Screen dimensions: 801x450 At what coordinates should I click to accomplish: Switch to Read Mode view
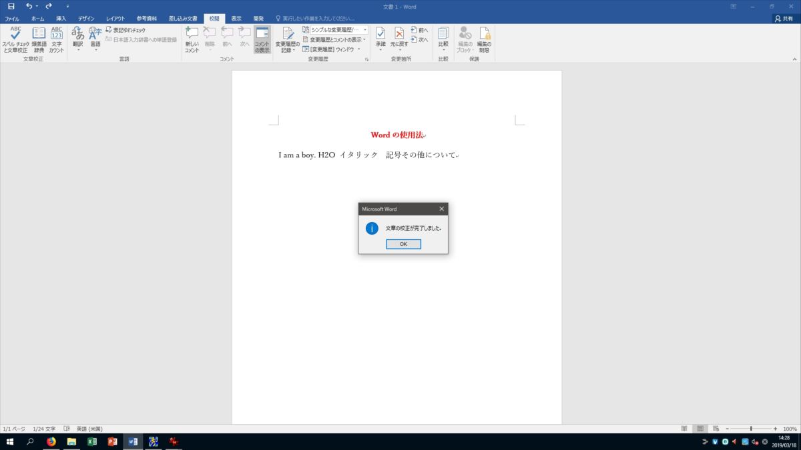pyautogui.click(x=684, y=429)
